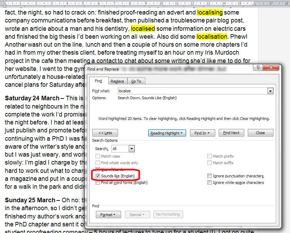This screenshot has width=290, height=233.
Task: Tick Ignore punctuation characters checkbox
Action: [x=210, y=176]
